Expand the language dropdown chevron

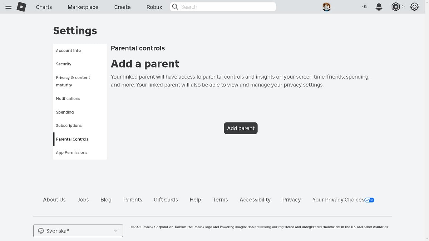116,231
